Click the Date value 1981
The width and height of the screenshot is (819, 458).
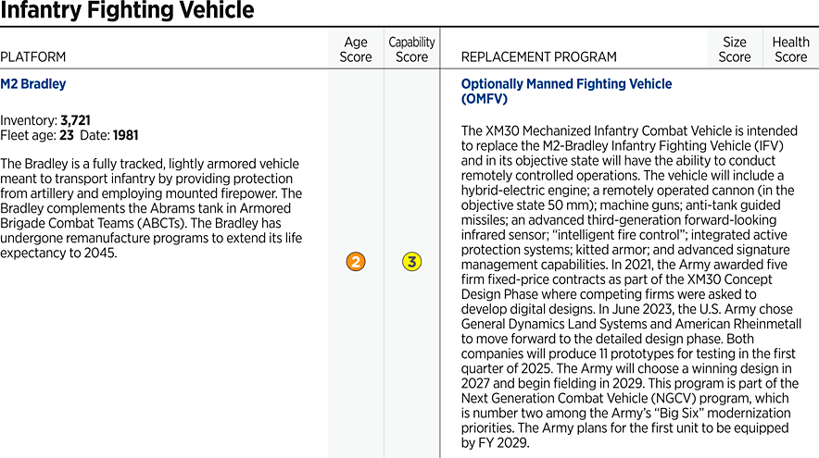[x=125, y=135]
